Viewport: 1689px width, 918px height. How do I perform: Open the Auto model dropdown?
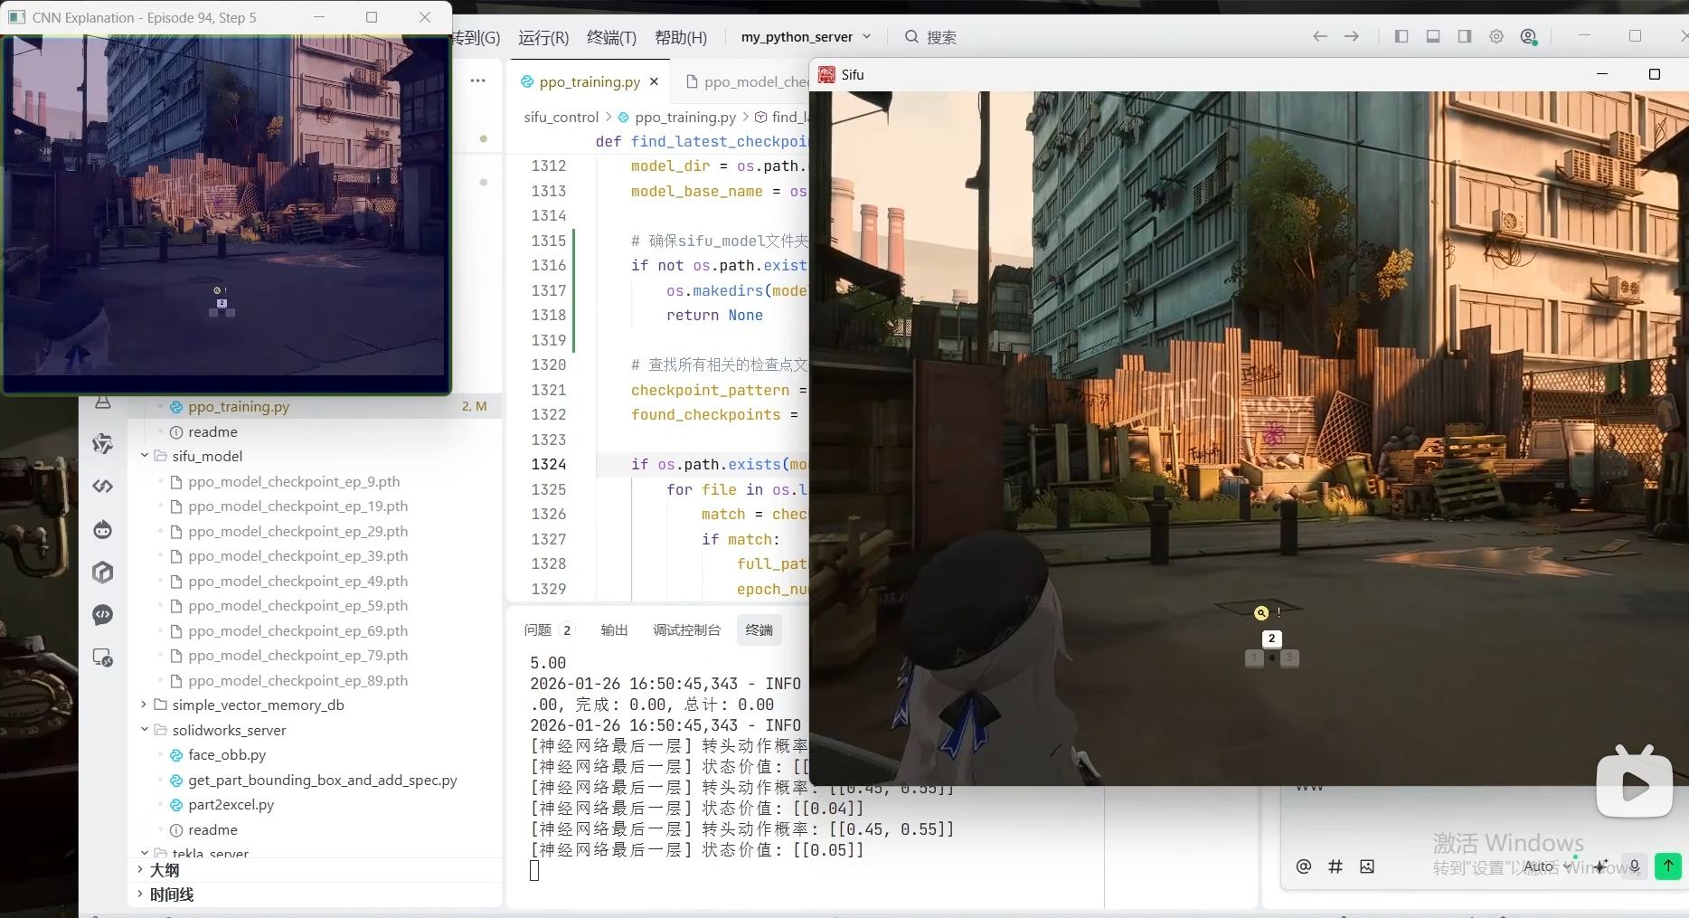click(x=1547, y=866)
